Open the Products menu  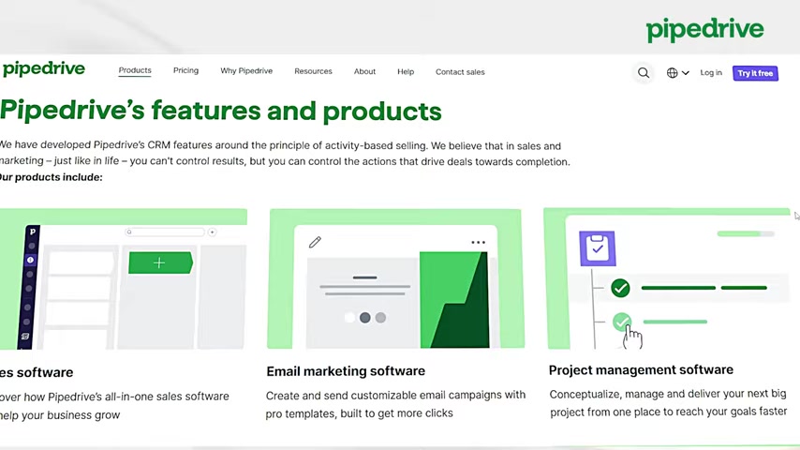pos(135,70)
